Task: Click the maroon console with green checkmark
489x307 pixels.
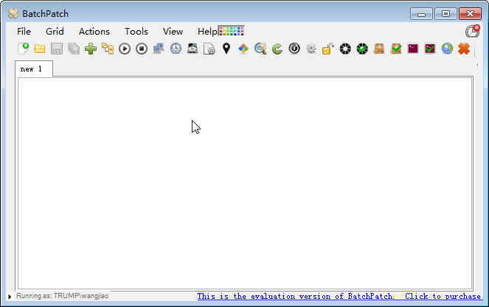Action: [x=430, y=49]
